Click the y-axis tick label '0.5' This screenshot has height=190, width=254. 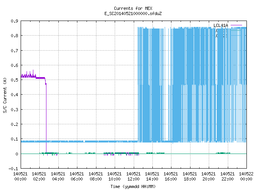(x=15, y=80)
